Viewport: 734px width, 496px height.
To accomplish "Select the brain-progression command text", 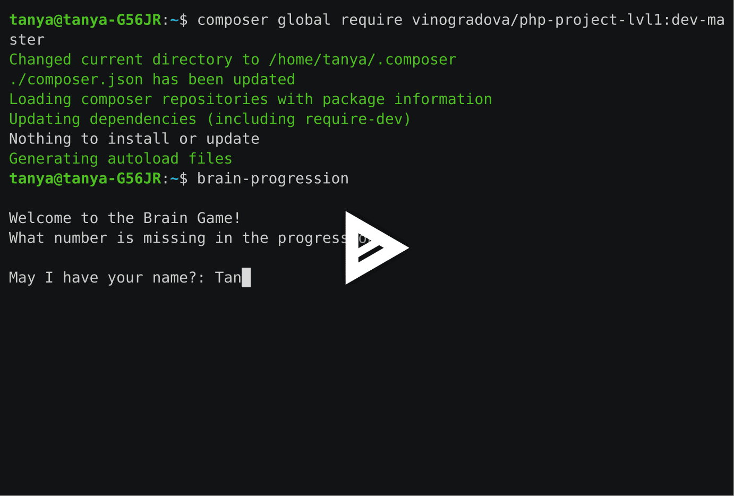I will coord(272,178).
